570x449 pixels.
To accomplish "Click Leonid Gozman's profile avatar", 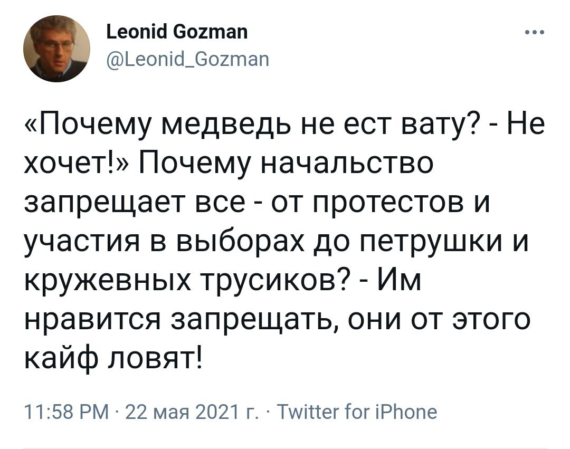I will point(56,48).
